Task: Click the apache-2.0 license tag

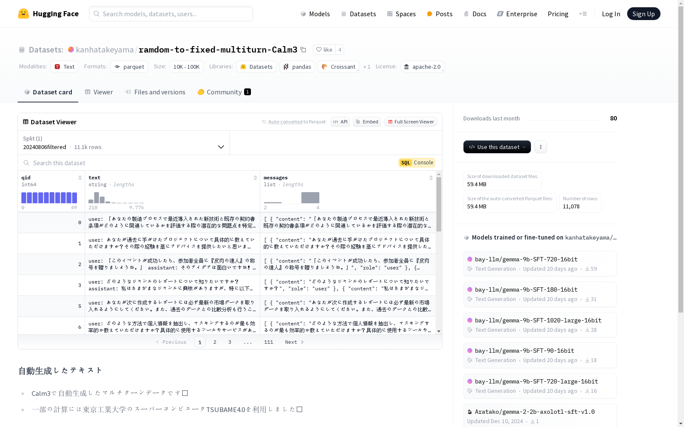Action: coord(422,67)
